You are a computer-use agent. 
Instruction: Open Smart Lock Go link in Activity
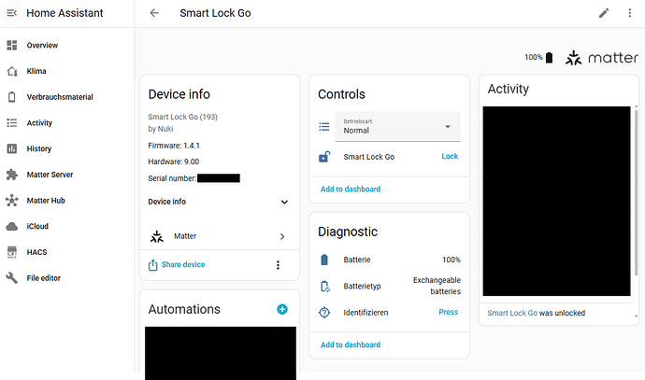(512, 314)
